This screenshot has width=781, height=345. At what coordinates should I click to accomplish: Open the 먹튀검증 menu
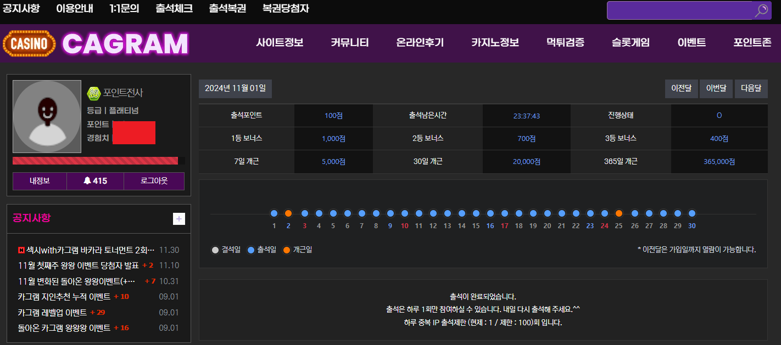point(565,43)
